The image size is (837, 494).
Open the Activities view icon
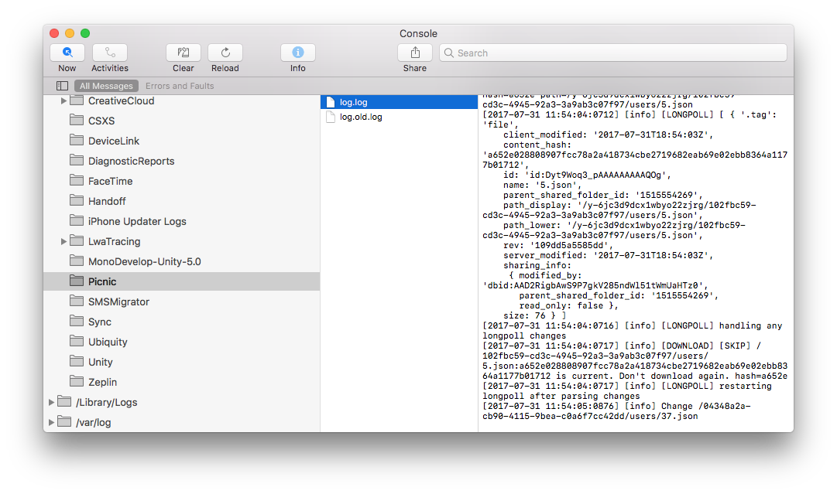[110, 53]
